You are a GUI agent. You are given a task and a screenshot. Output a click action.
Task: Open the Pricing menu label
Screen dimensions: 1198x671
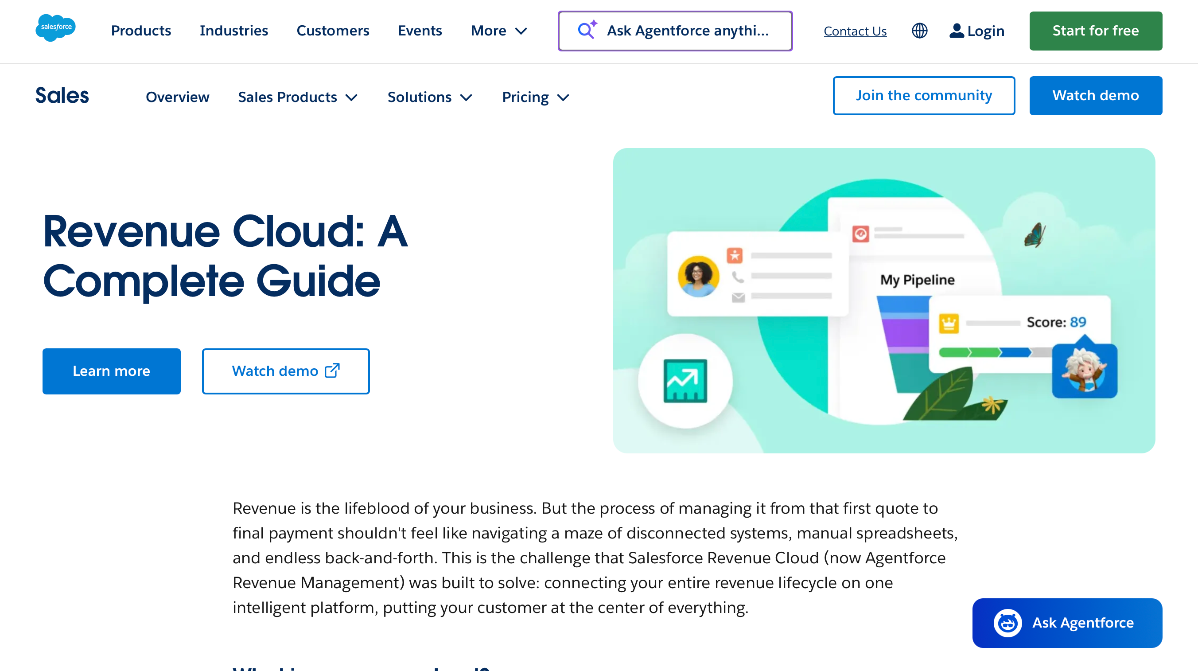pos(525,97)
